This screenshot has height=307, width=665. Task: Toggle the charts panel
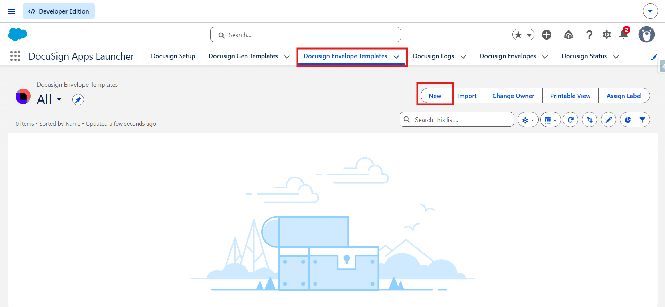tap(628, 120)
